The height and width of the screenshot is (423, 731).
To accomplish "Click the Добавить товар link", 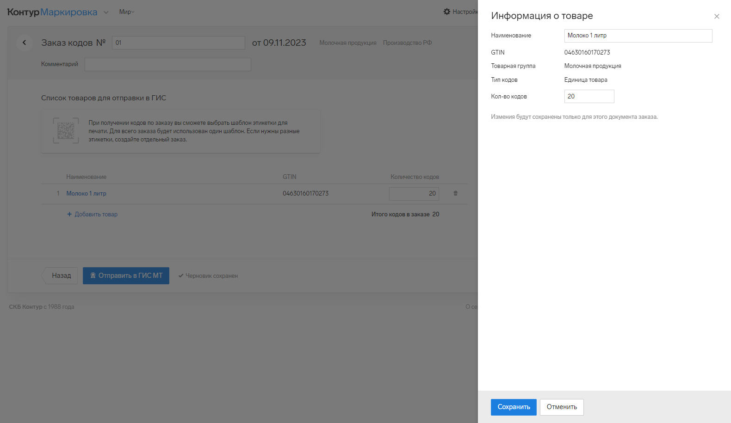I will click(96, 214).
